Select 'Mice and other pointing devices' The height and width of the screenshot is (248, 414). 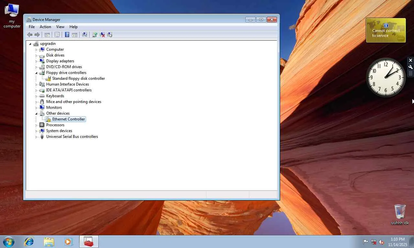pyautogui.click(x=74, y=102)
